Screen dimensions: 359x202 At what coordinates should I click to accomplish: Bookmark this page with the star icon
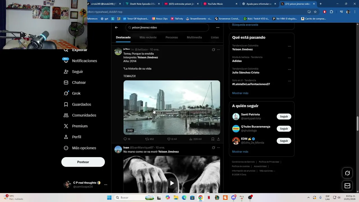pos(315,12)
